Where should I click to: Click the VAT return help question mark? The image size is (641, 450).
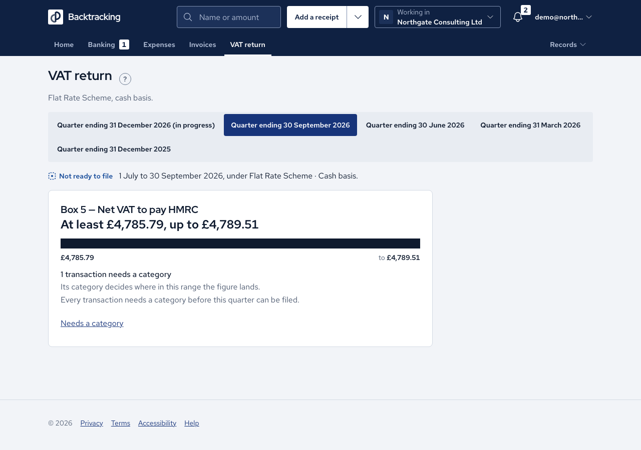click(x=125, y=79)
